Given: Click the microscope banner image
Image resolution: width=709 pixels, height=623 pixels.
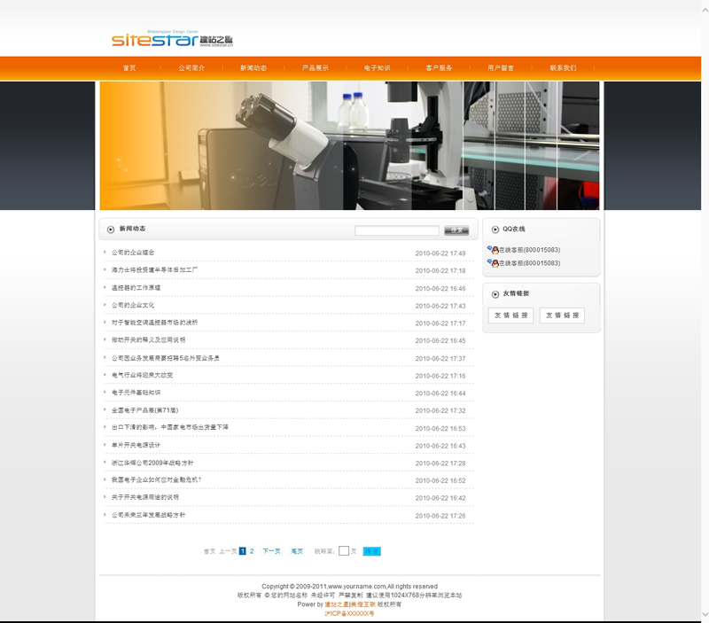Looking at the screenshot, I should coord(349,146).
